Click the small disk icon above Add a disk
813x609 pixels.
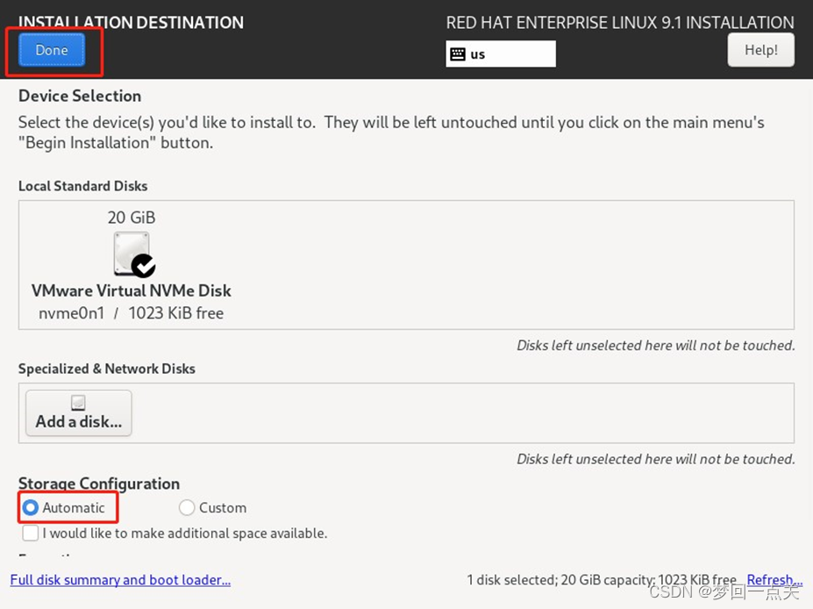coord(78,403)
